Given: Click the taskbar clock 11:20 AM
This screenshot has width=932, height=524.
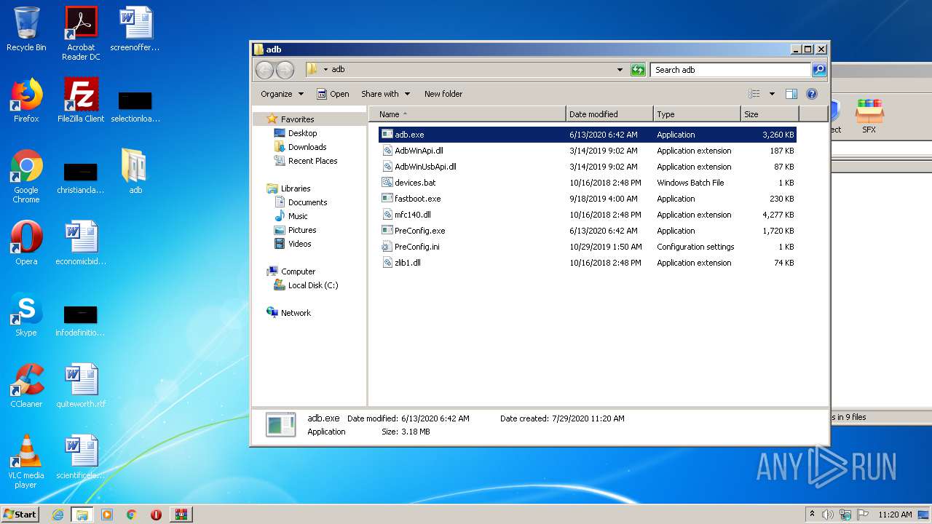Looking at the screenshot, I should (x=895, y=515).
